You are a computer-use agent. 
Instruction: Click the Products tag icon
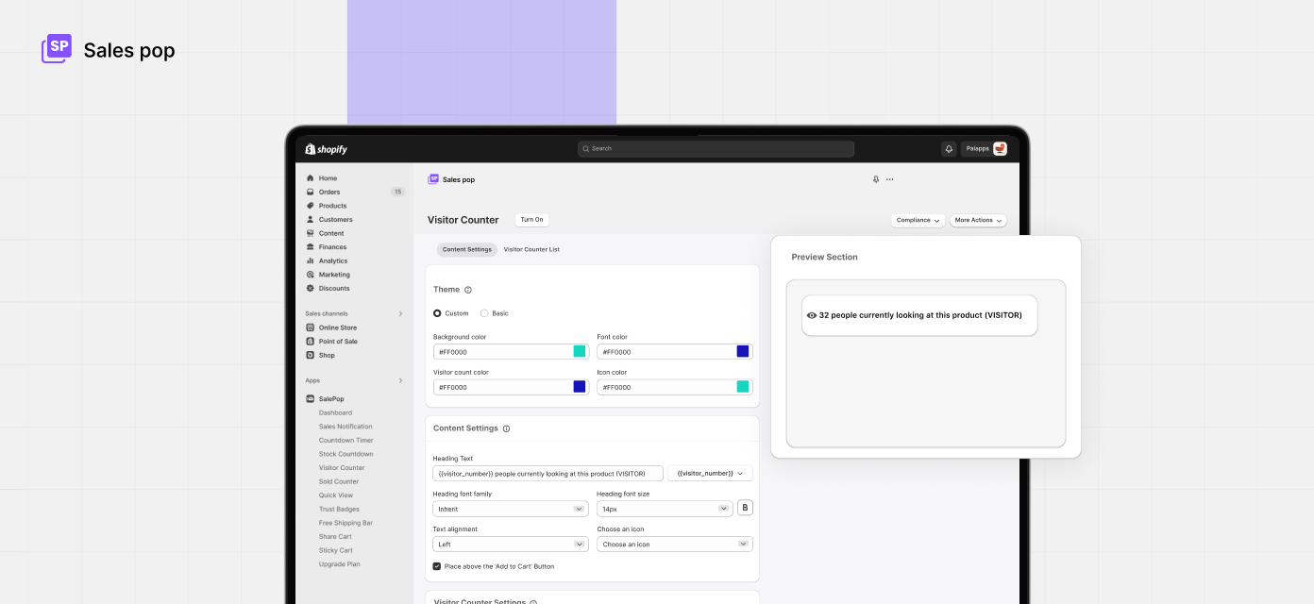click(311, 206)
